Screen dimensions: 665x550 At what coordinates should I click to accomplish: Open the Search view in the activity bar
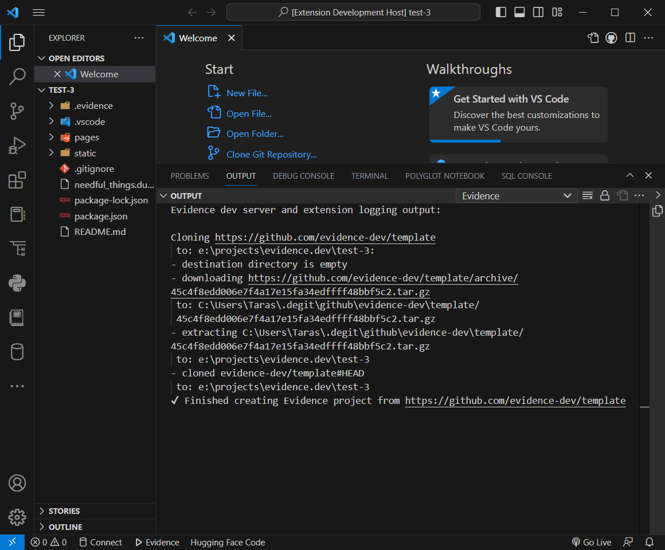pos(17,76)
